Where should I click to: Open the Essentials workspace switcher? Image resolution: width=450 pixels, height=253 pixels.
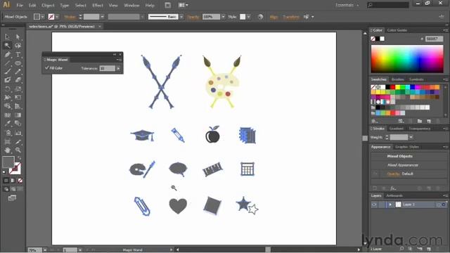pos(347,5)
